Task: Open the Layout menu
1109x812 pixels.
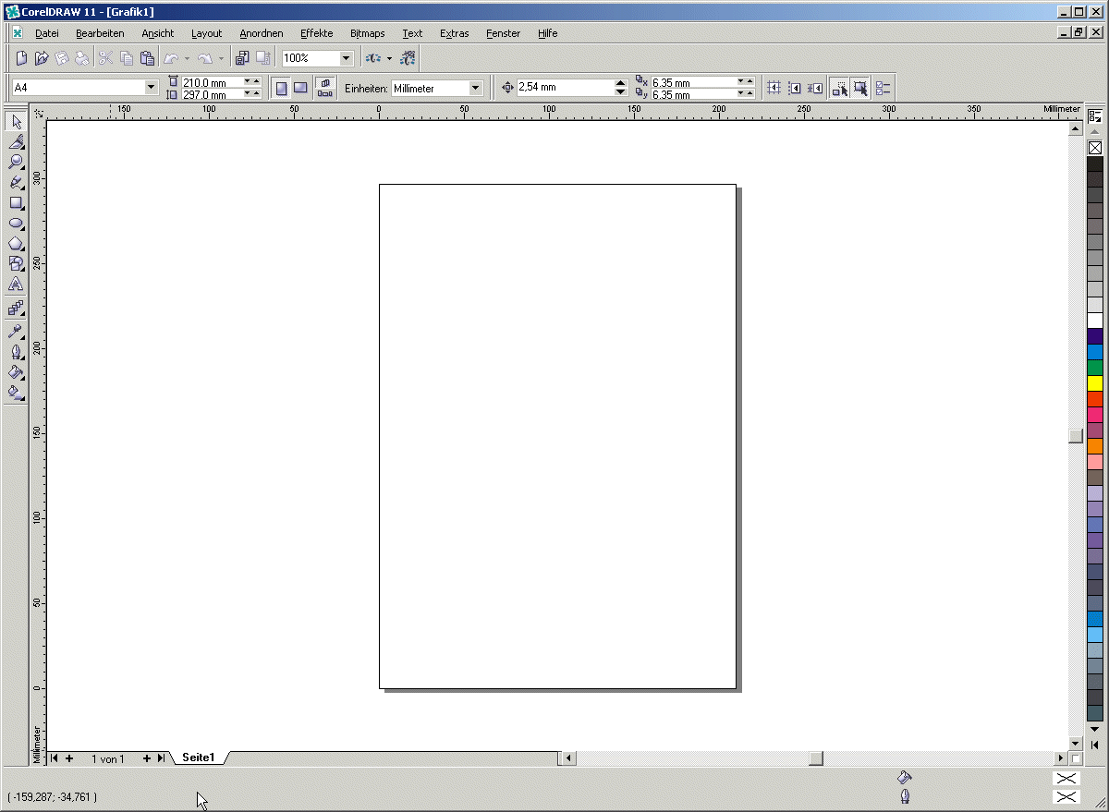Action: click(x=207, y=33)
